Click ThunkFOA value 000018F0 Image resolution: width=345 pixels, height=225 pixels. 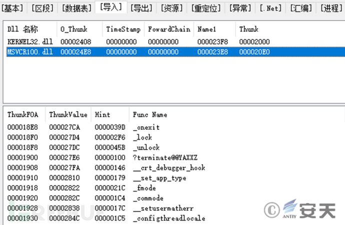(22, 137)
